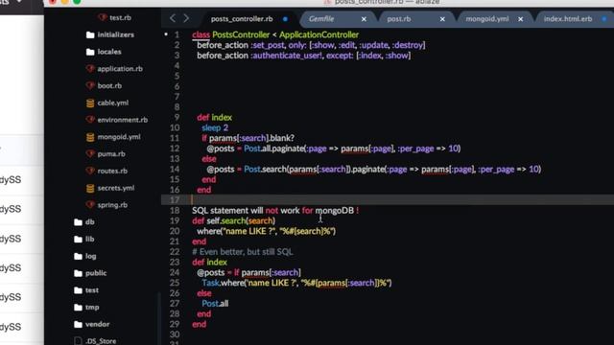This screenshot has width=614, height=345.
Task: Open application.rb file in sidebar
Action: pos(120,69)
